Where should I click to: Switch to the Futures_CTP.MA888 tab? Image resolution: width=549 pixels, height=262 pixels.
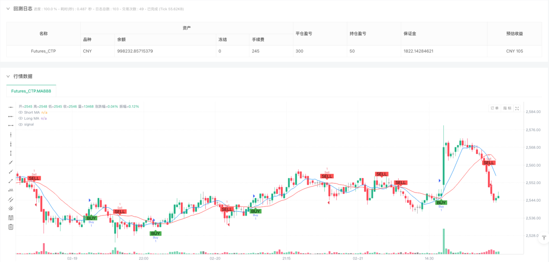[31, 91]
